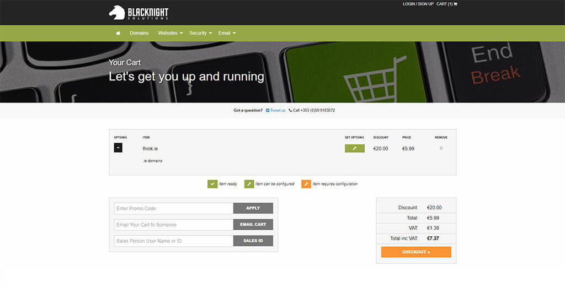565x287 pixels.
Task: Expand the Email dropdown menu
Action: click(227, 33)
